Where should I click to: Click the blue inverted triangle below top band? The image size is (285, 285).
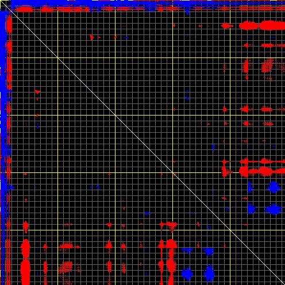(187, 13)
